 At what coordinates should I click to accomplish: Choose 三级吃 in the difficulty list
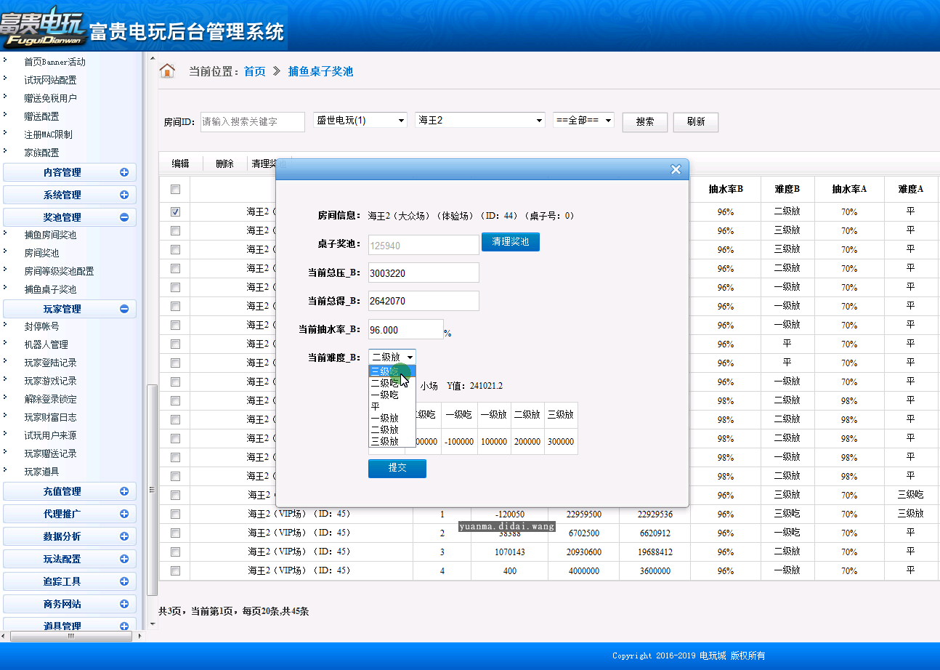pos(392,371)
